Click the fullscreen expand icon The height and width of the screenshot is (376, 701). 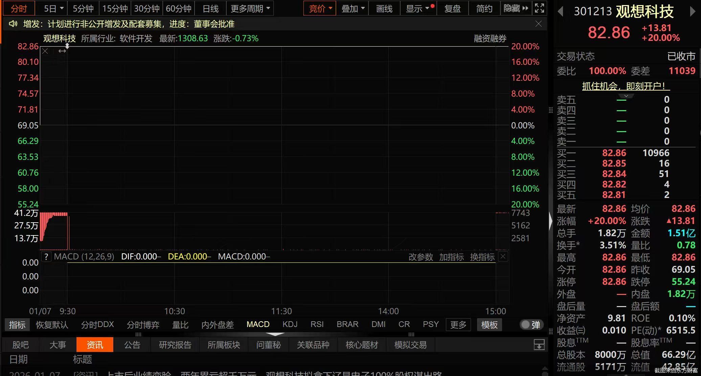point(539,8)
